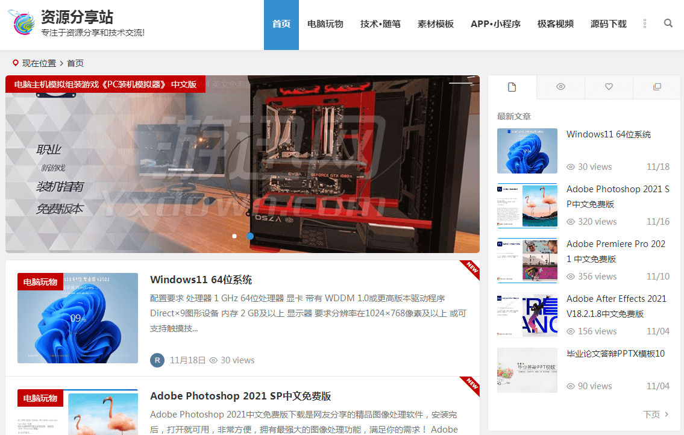
Task: Open the 素材模板 navigation menu
Action: [435, 24]
